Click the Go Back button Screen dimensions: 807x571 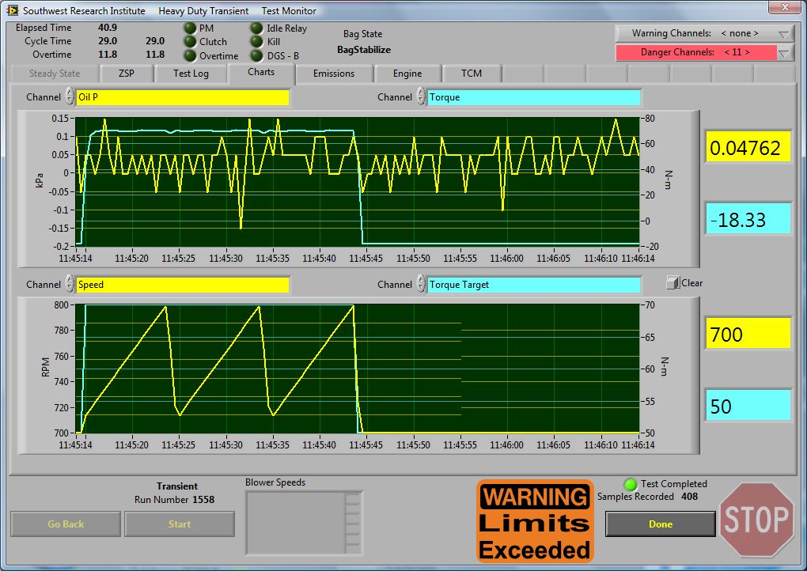[x=66, y=524]
